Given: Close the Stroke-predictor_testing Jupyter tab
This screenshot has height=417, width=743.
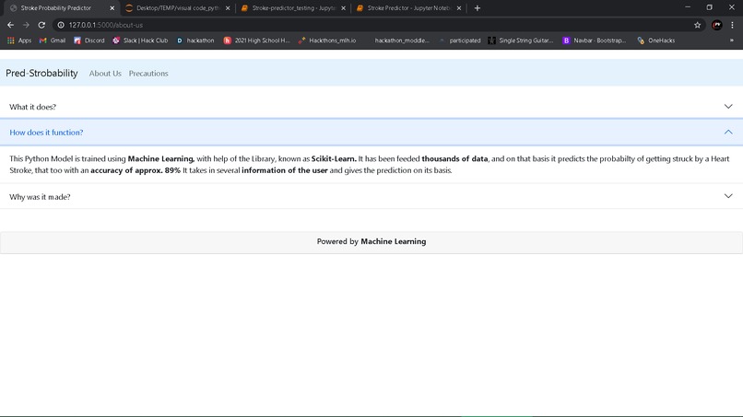Looking at the screenshot, I should (344, 8).
